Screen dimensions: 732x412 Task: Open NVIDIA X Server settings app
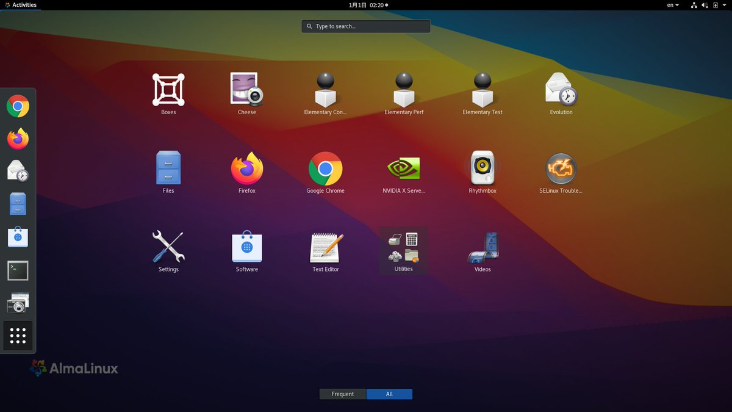point(404,173)
